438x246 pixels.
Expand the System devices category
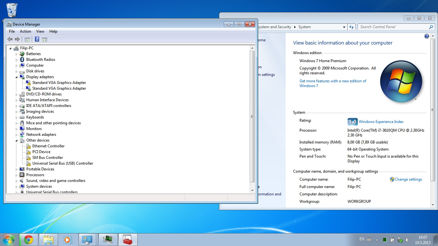(17, 186)
